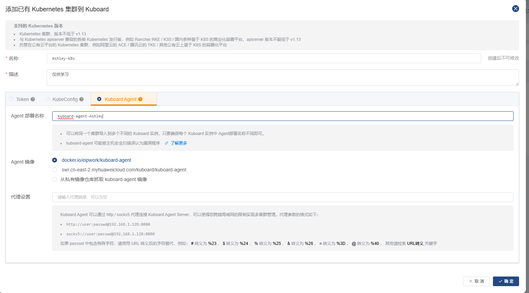529x293 pixels.
Task: Focus the 描述 textarea containing 仅供学习
Action: 283,78
